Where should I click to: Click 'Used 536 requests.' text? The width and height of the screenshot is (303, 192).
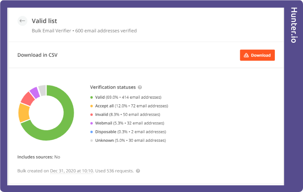[114, 171]
